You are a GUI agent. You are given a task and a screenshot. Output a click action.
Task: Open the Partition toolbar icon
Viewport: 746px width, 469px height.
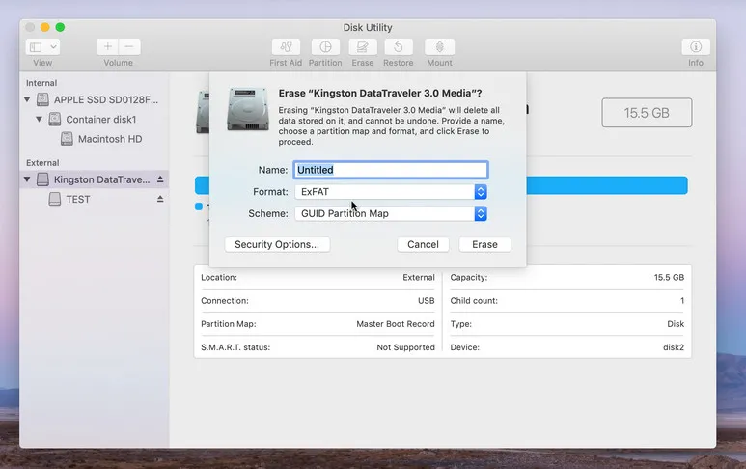click(x=325, y=46)
